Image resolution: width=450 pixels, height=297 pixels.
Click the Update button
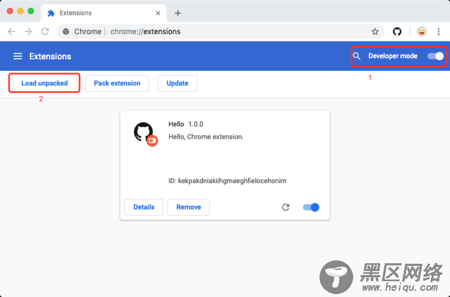177,83
